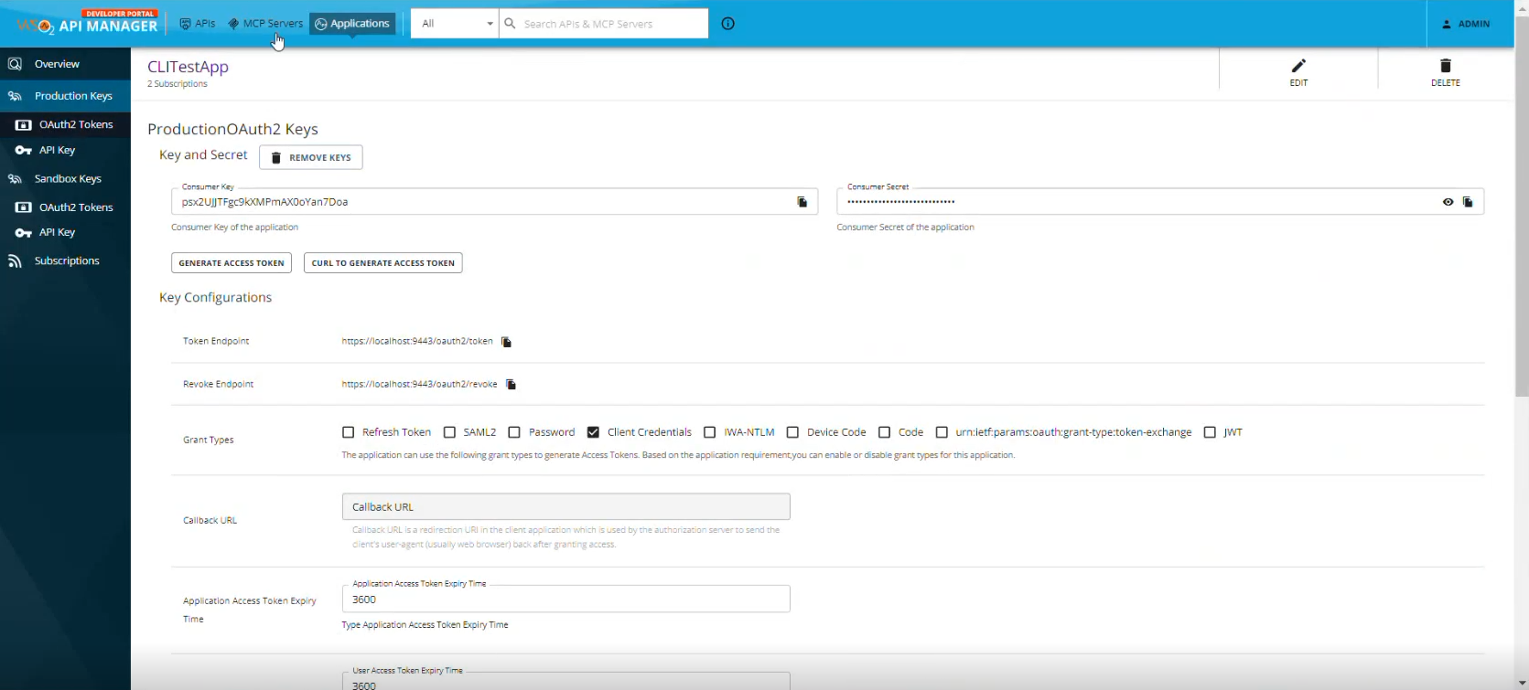Click the Edit pencil icon

click(1298, 66)
